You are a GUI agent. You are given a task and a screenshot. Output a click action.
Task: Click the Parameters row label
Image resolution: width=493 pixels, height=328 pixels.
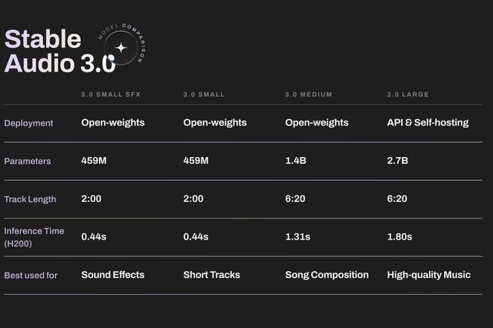tap(28, 161)
